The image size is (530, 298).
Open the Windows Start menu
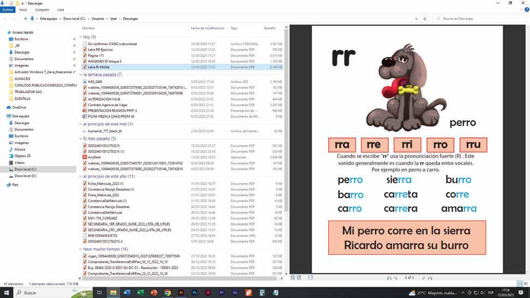[x=6, y=293]
